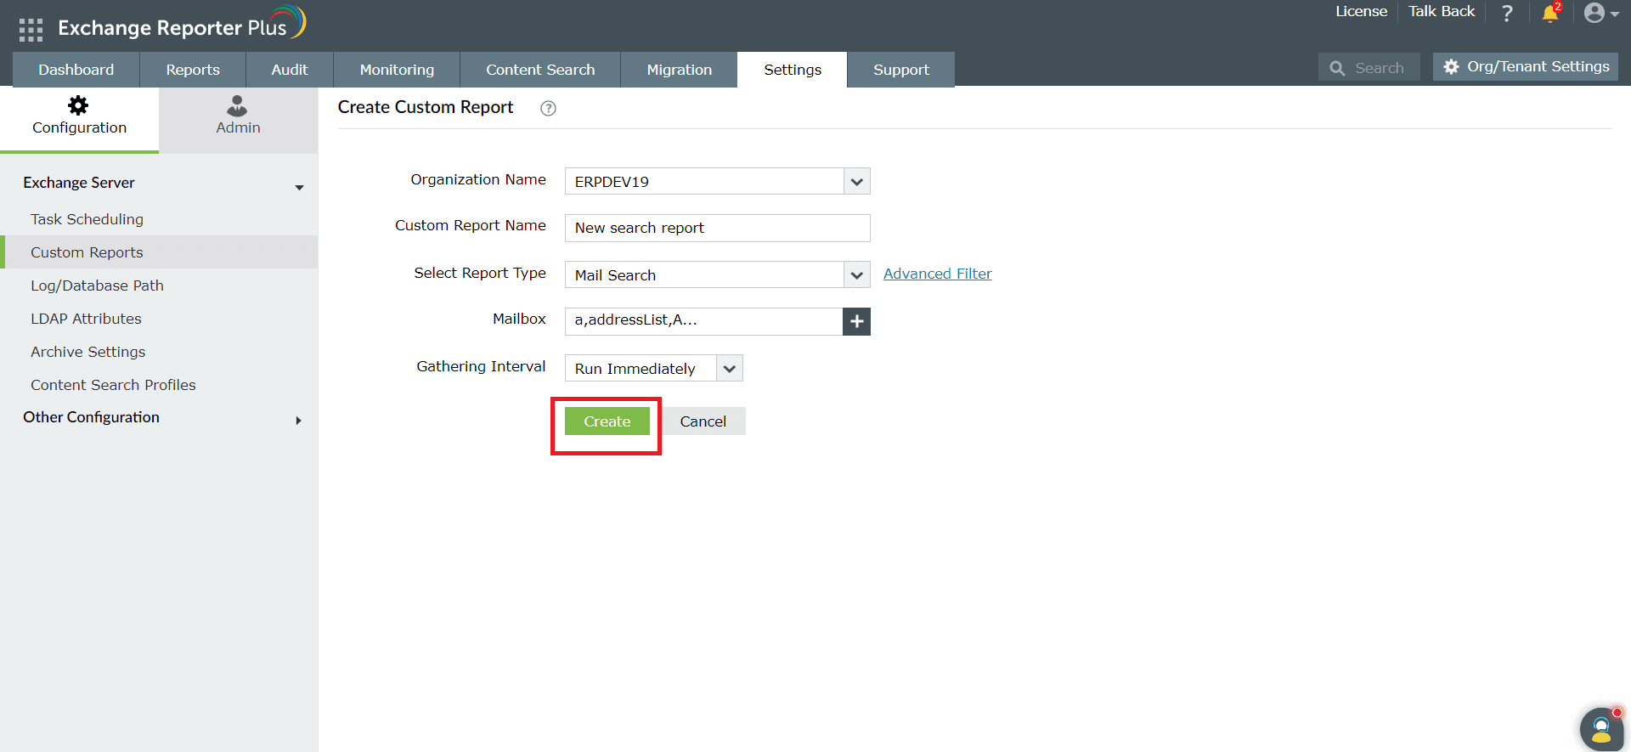Open the chat assistant icon
The image size is (1631, 752).
coord(1602,728)
